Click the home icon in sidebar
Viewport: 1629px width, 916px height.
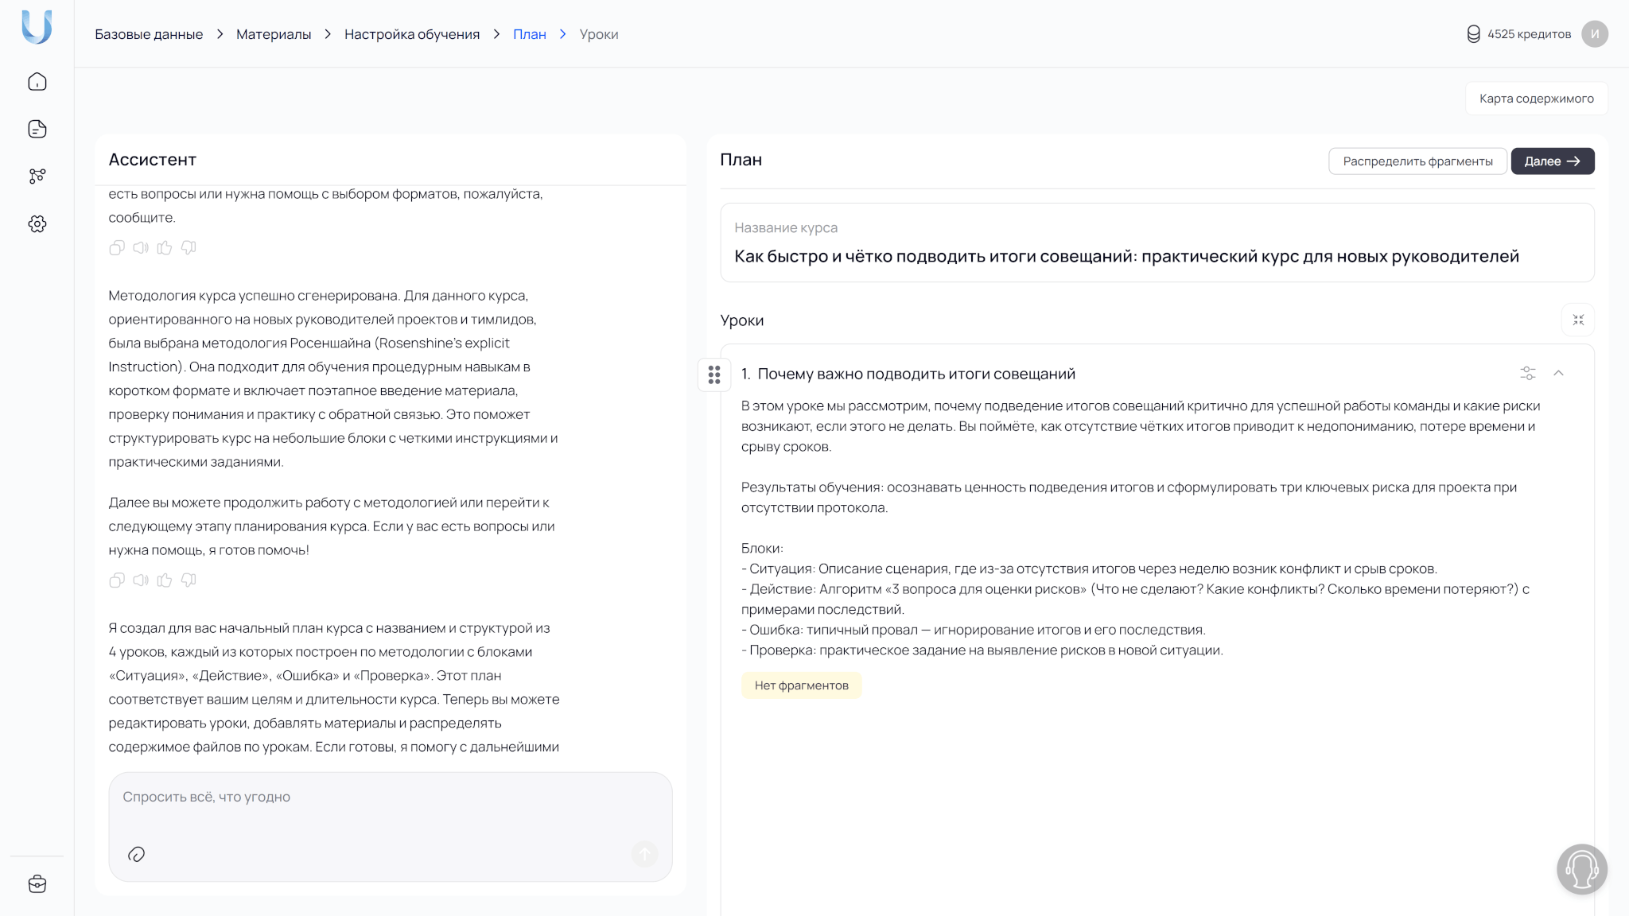[37, 82]
